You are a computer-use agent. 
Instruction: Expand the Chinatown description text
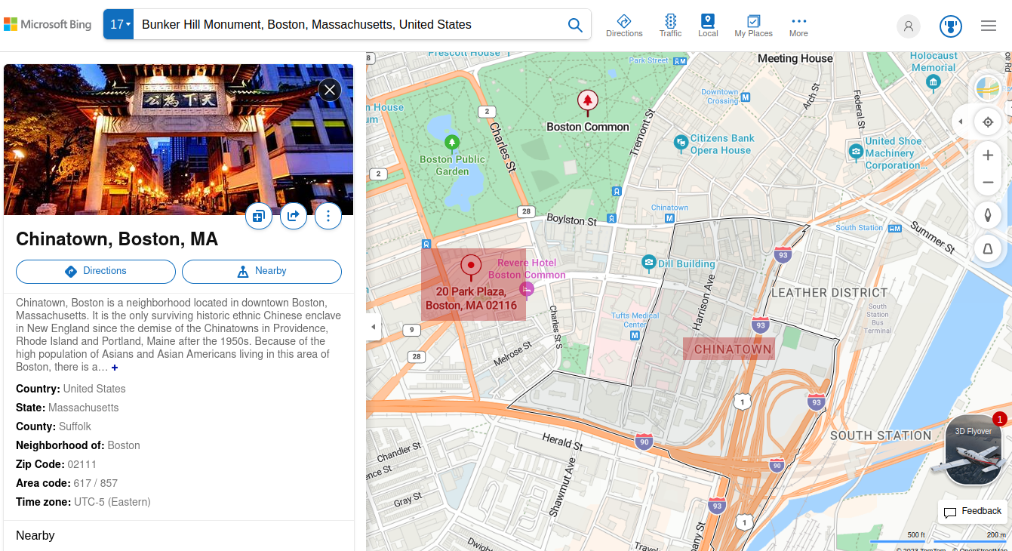pyautogui.click(x=115, y=368)
